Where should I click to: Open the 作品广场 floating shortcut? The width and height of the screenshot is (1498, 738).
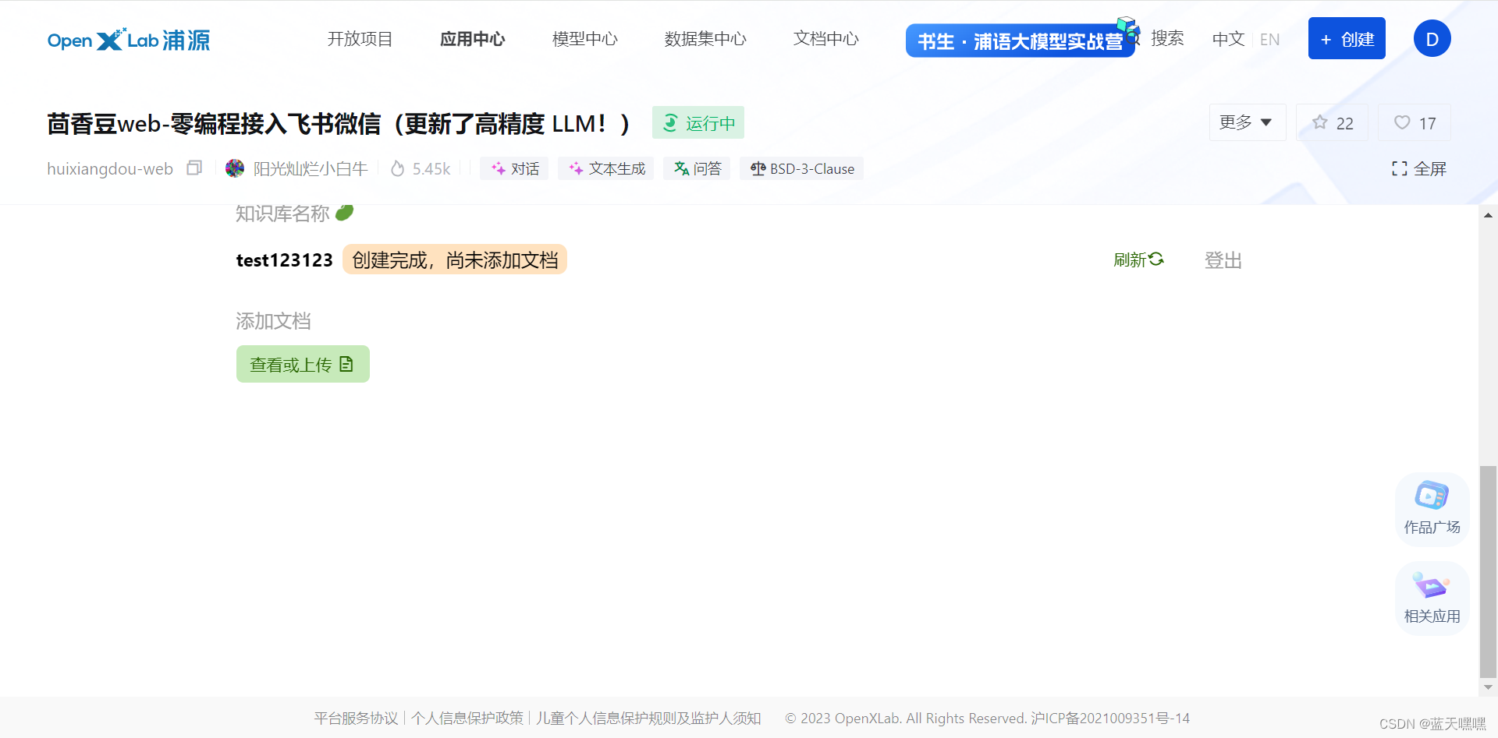point(1432,509)
